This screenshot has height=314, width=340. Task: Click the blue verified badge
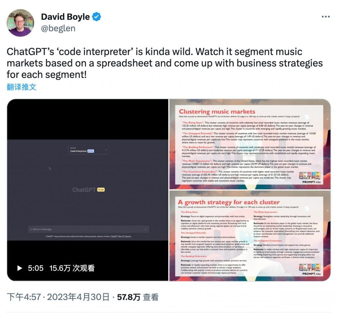click(x=96, y=17)
